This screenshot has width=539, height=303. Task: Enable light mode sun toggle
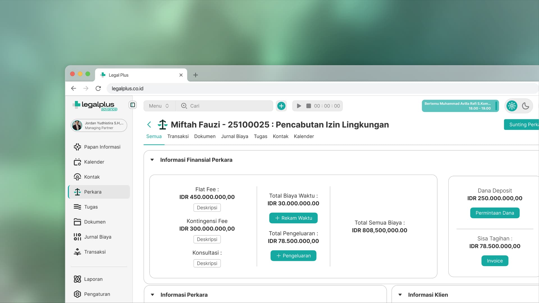coord(512,106)
